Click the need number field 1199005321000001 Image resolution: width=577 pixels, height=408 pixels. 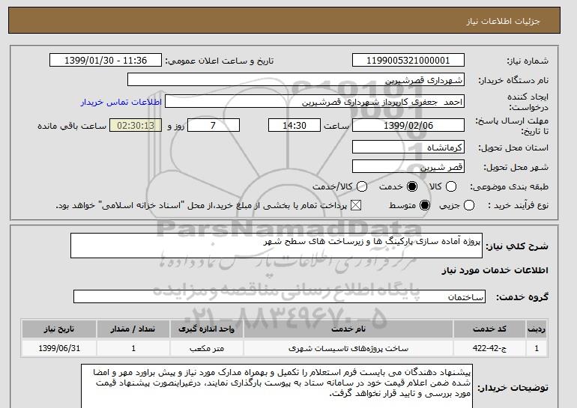coord(408,61)
